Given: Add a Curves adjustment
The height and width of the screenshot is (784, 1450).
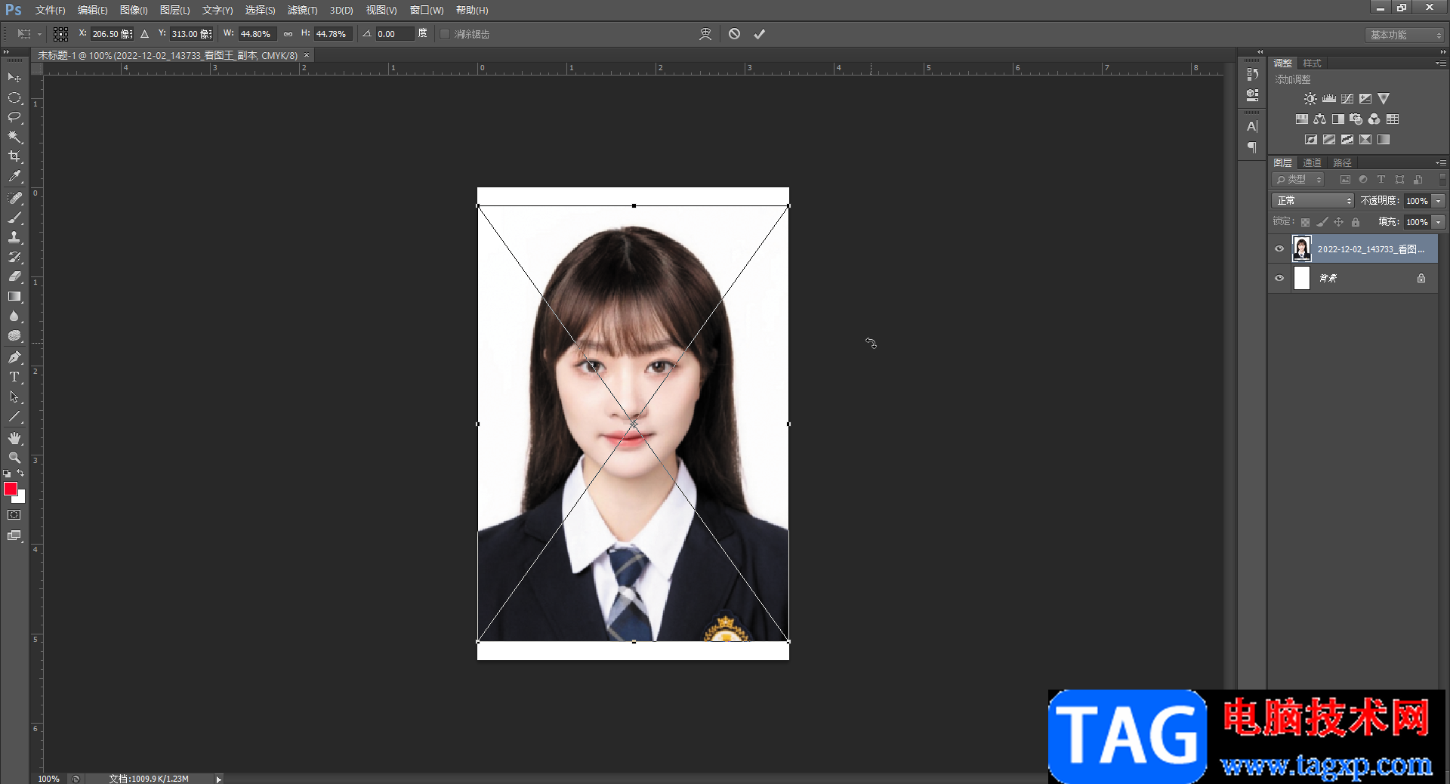Looking at the screenshot, I should coord(1347,99).
